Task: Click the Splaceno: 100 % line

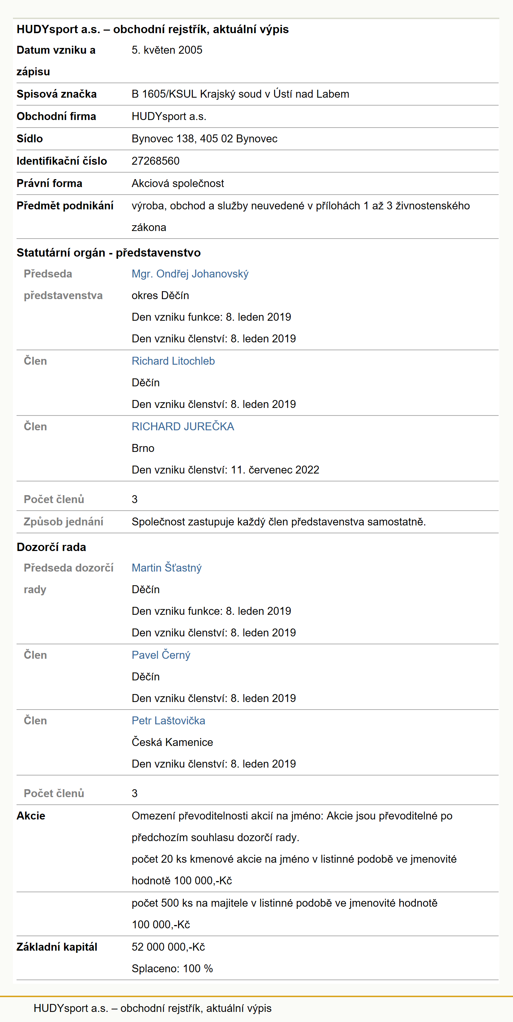Action: [x=172, y=968]
